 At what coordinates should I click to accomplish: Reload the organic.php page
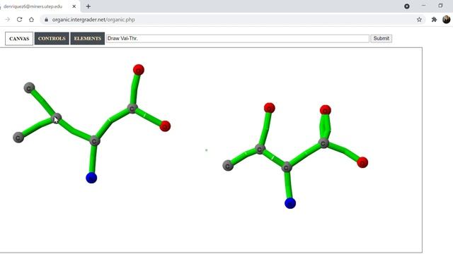[19, 20]
